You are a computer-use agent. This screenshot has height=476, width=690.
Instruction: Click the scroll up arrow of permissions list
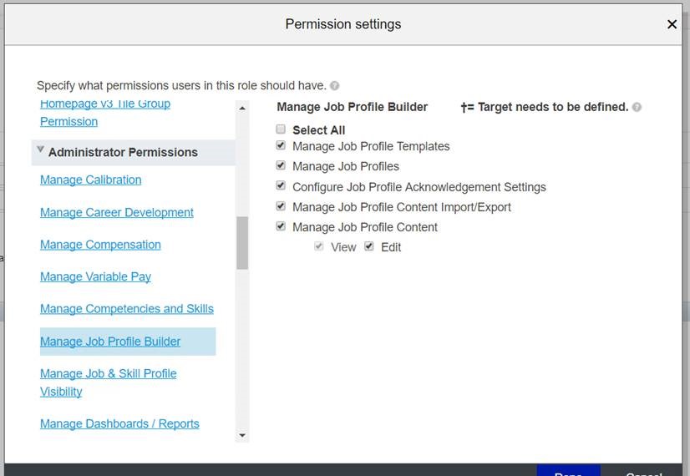[242, 109]
